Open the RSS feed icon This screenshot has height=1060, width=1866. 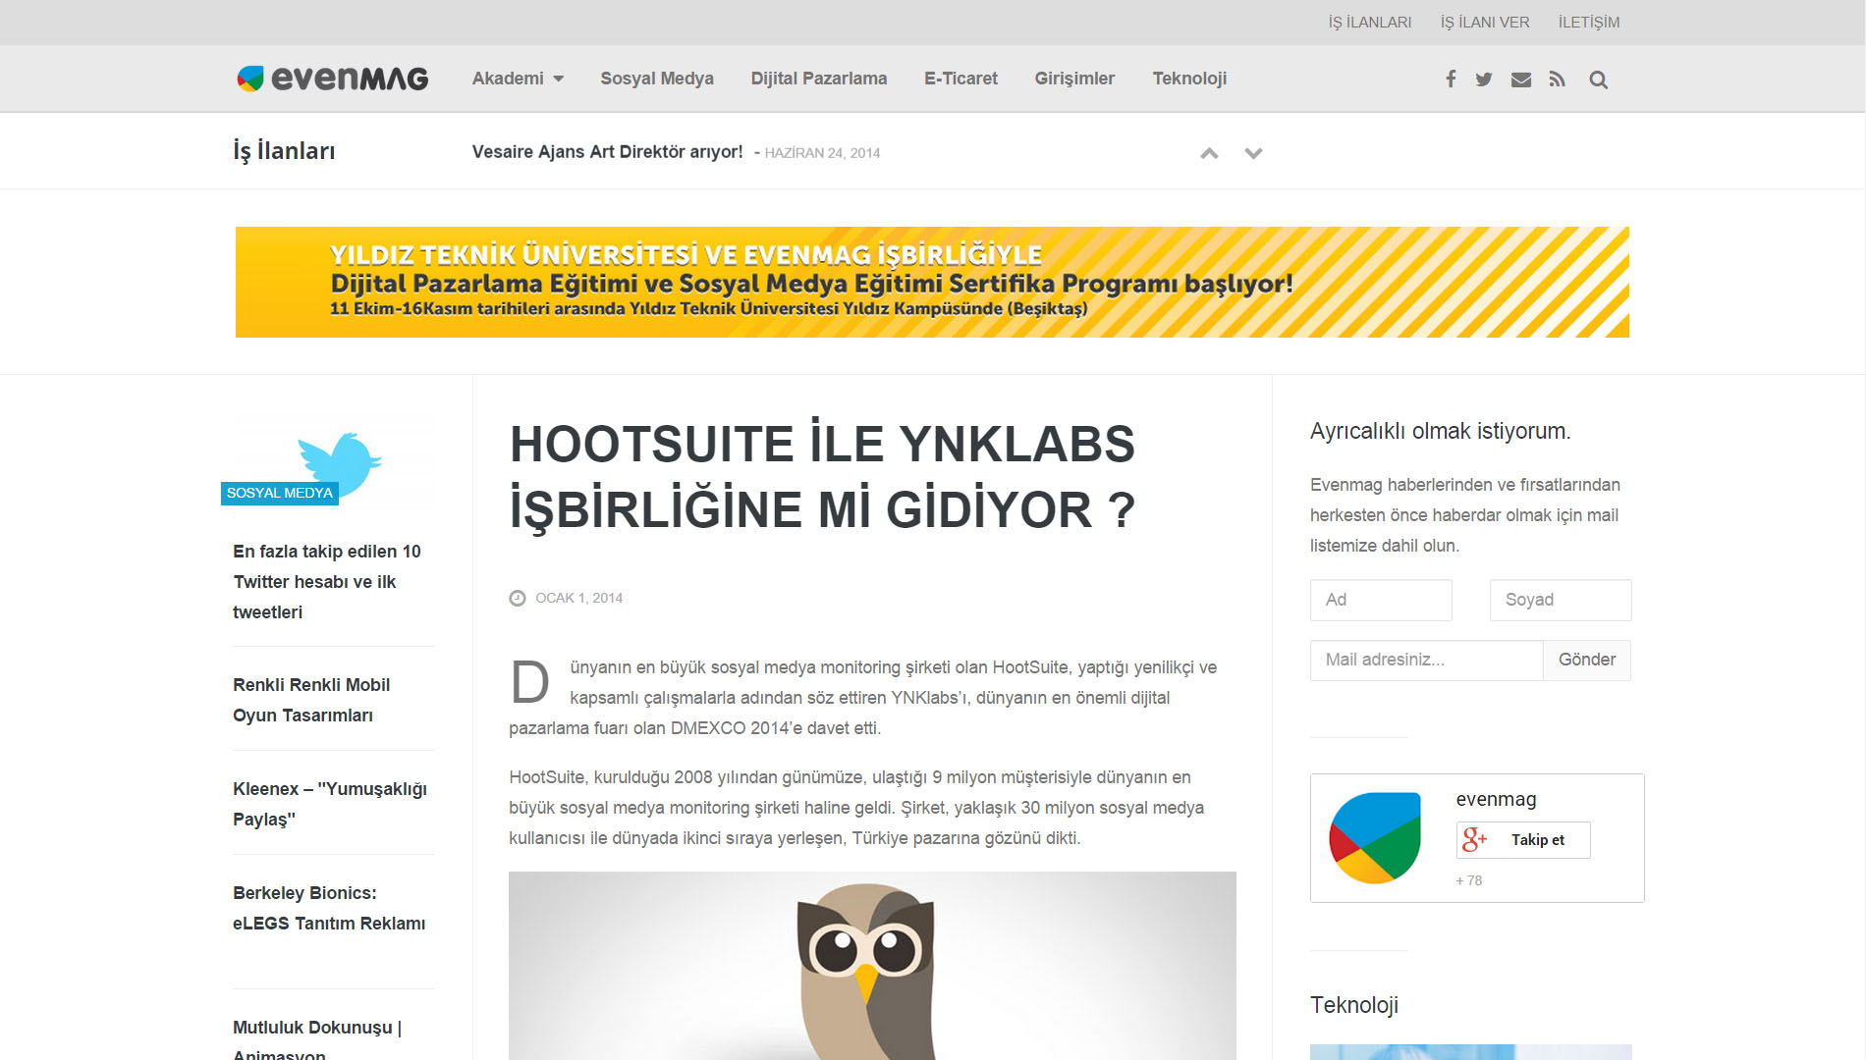(x=1558, y=79)
